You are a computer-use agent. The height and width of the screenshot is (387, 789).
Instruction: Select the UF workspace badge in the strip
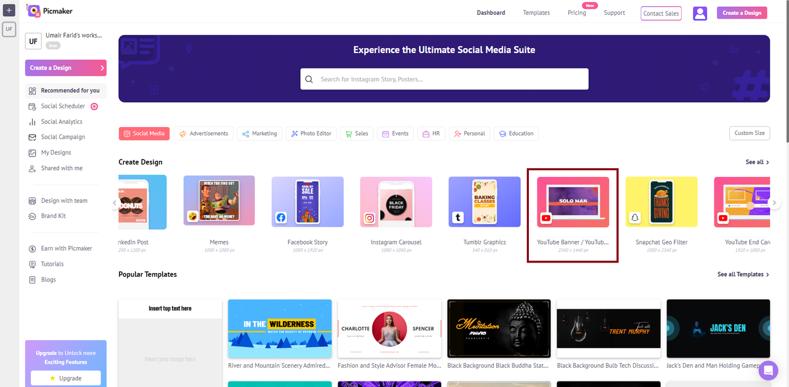click(x=9, y=29)
